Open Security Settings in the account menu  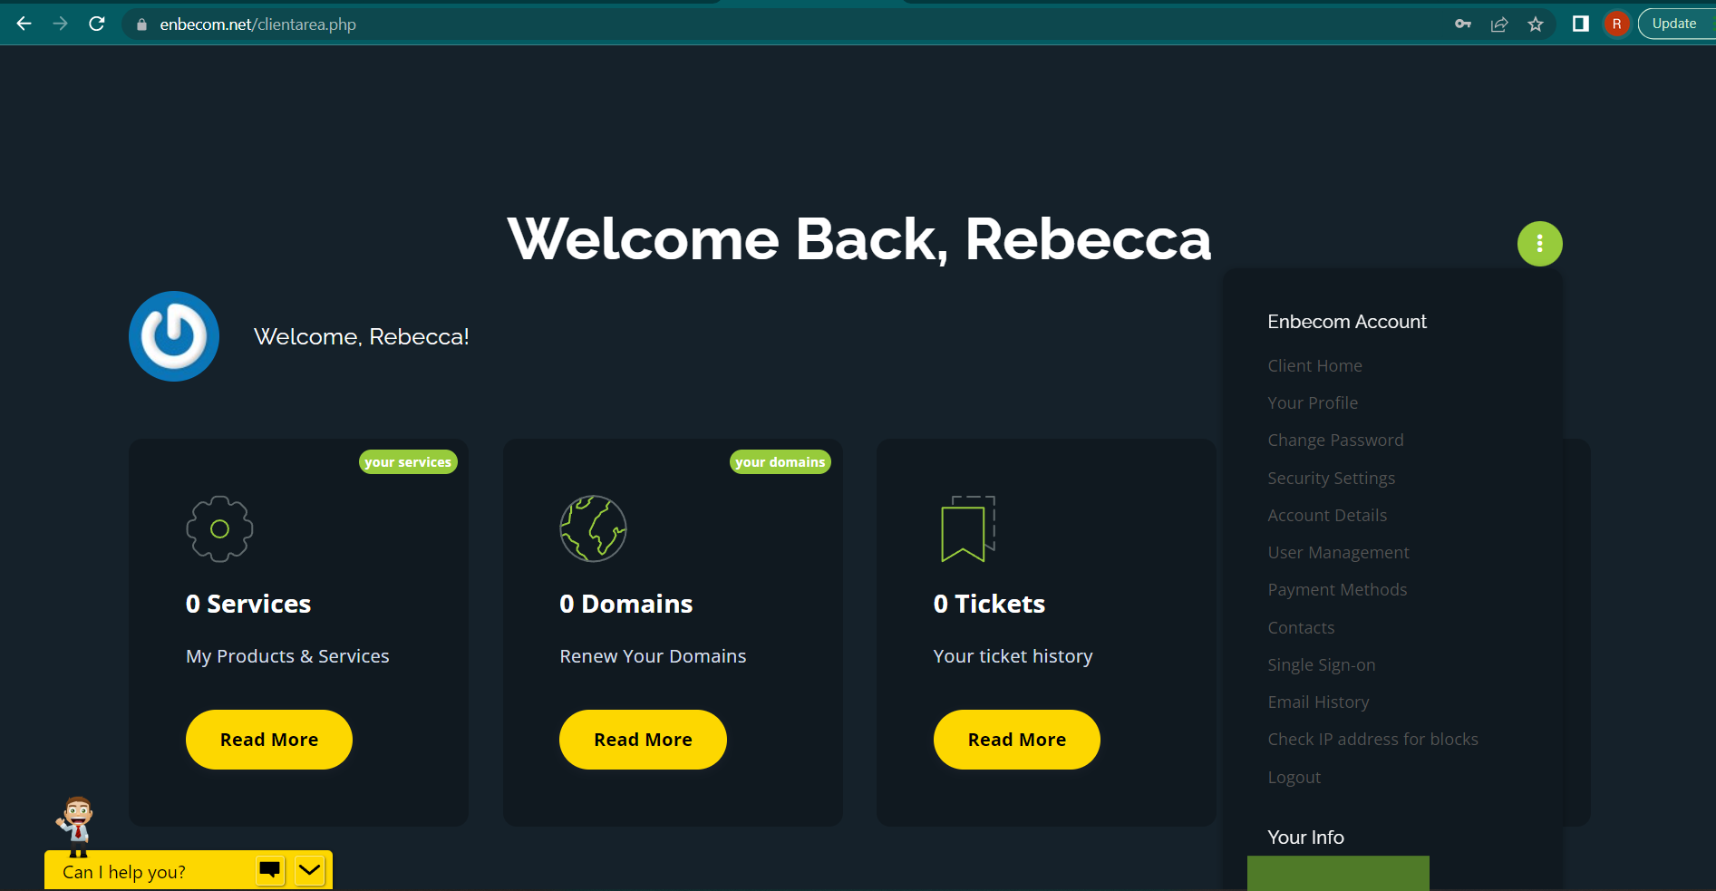[x=1331, y=478]
